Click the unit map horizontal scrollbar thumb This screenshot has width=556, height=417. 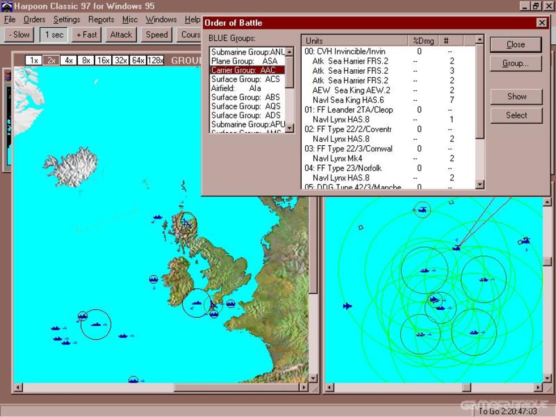coord(466,387)
